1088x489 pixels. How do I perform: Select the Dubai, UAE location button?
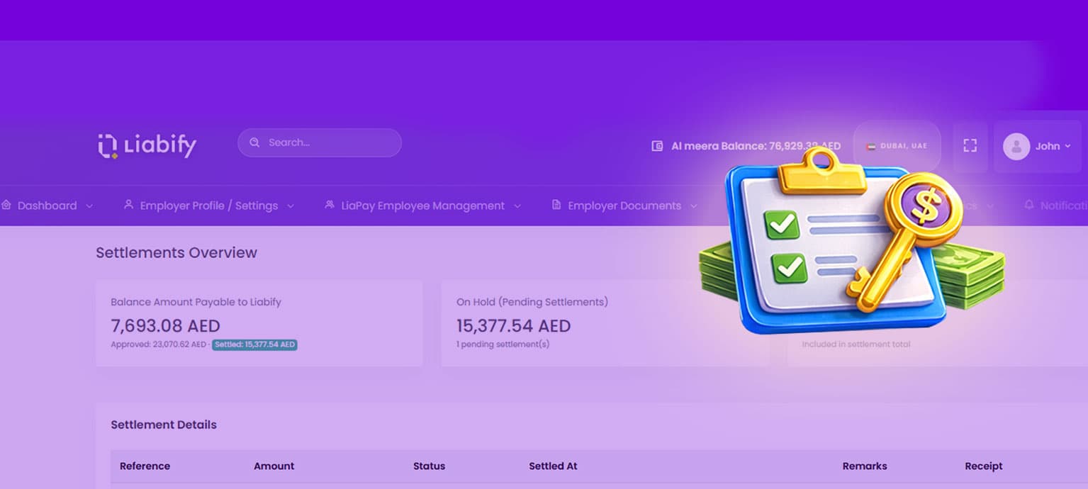coord(897,146)
